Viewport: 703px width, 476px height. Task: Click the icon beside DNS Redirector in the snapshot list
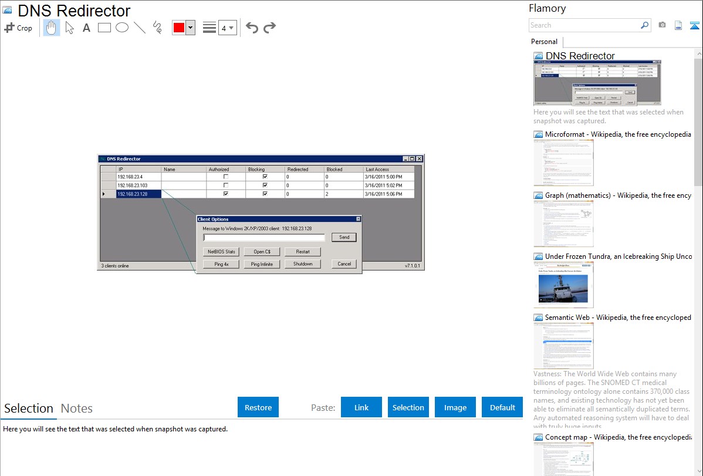(538, 56)
